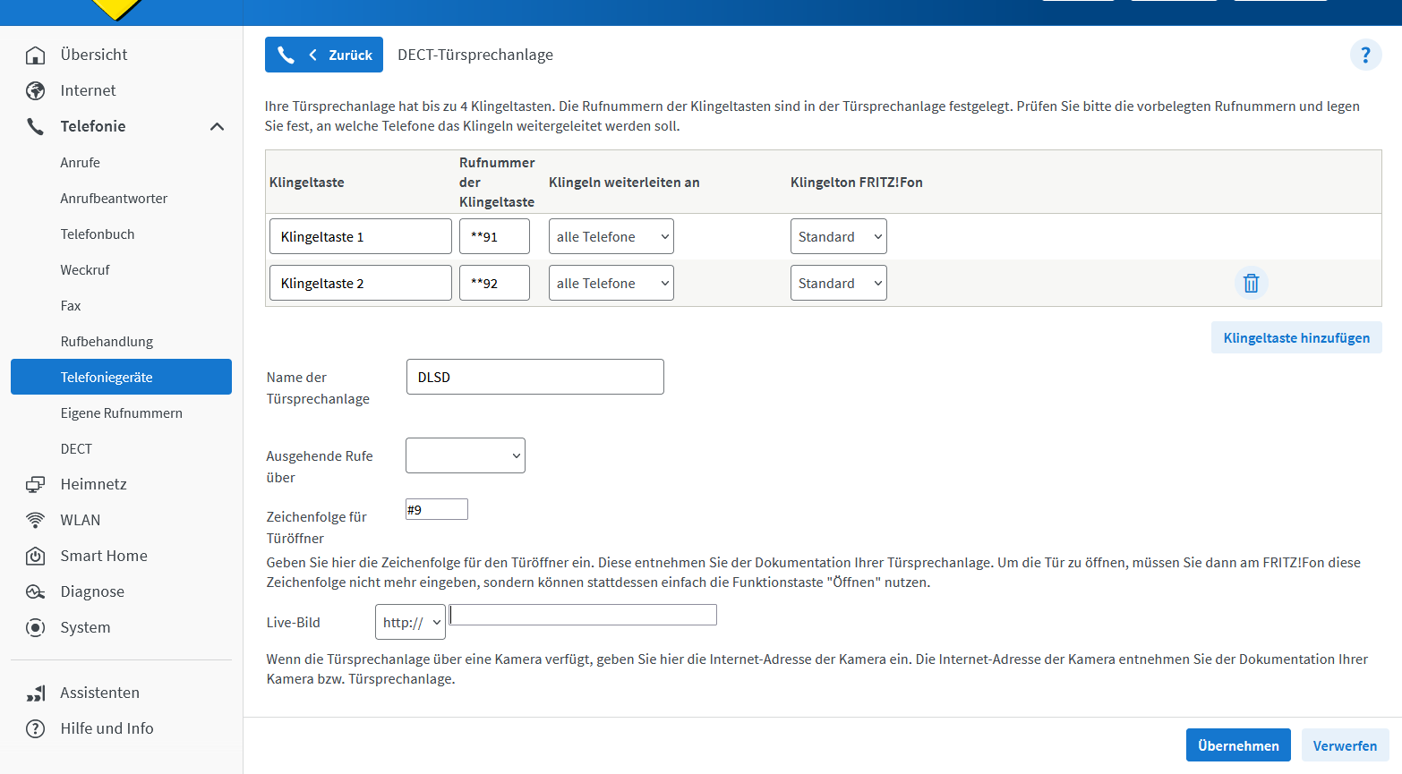
Task: Click the Internet globe icon
Action: point(35,91)
